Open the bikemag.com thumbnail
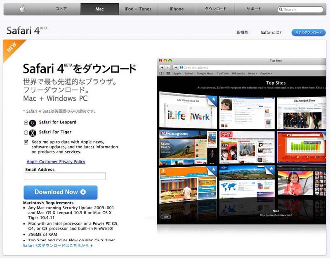 pyautogui.click(x=188, y=147)
